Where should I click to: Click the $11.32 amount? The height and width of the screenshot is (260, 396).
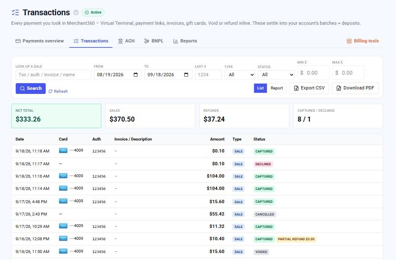(x=217, y=226)
